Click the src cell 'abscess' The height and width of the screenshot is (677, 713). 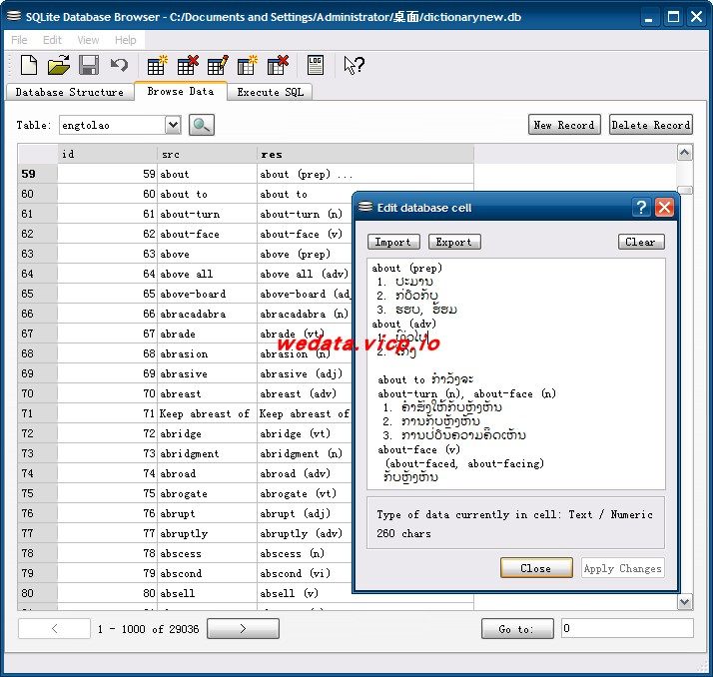pyautogui.click(x=207, y=553)
